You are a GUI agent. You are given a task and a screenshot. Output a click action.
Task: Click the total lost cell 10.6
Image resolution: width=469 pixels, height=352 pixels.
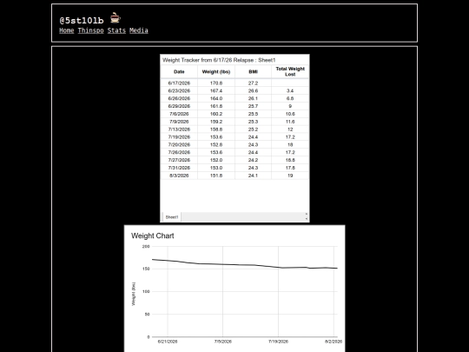290,114
